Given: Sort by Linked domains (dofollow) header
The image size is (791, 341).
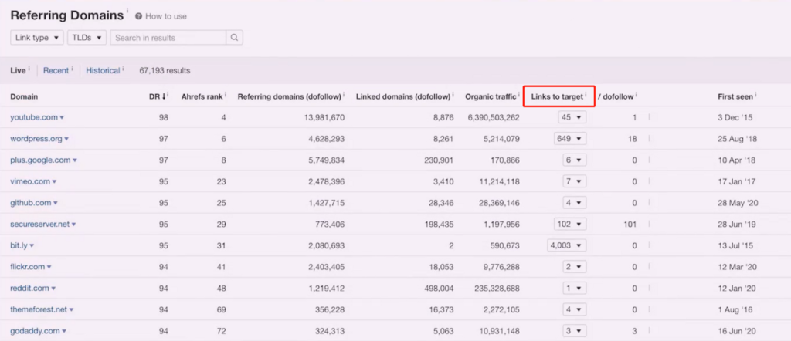Looking at the screenshot, I should click(402, 96).
